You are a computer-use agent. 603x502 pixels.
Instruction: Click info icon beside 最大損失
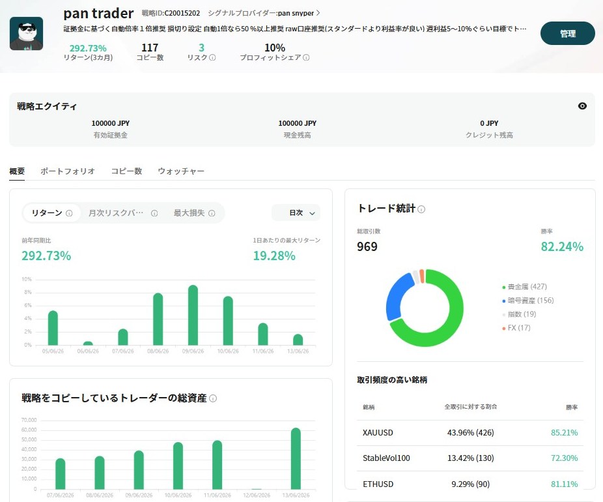coord(212,213)
